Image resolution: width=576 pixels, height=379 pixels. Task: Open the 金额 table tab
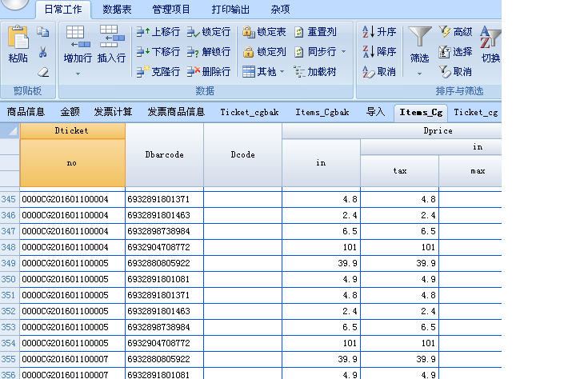70,112
